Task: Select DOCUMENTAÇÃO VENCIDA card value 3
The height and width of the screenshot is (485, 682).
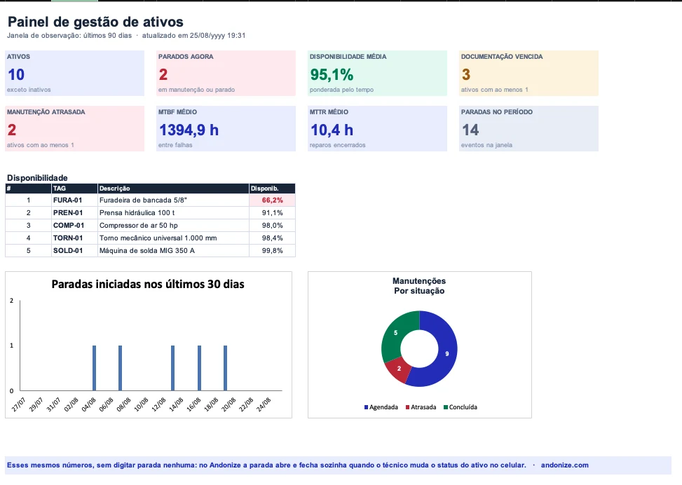Action: (x=466, y=75)
